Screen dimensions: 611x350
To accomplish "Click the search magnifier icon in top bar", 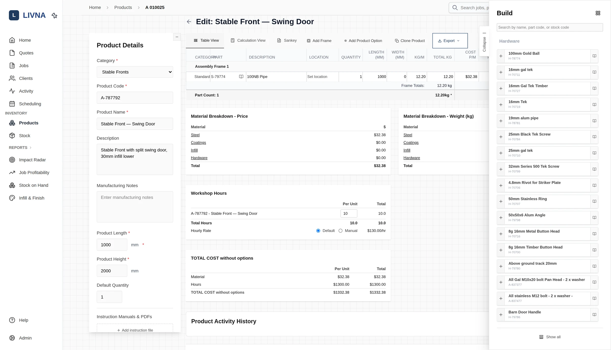I will tap(455, 8).
